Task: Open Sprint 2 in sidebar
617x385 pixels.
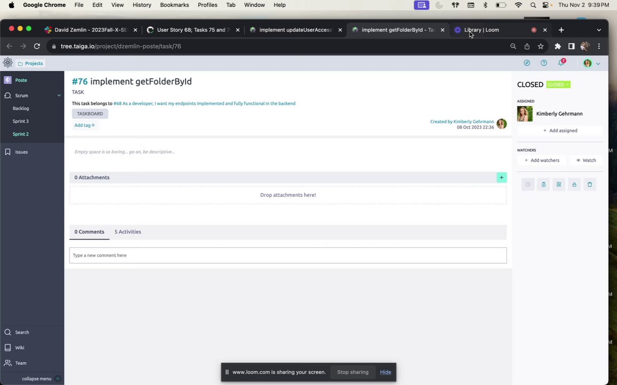Action: [x=21, y=134]
